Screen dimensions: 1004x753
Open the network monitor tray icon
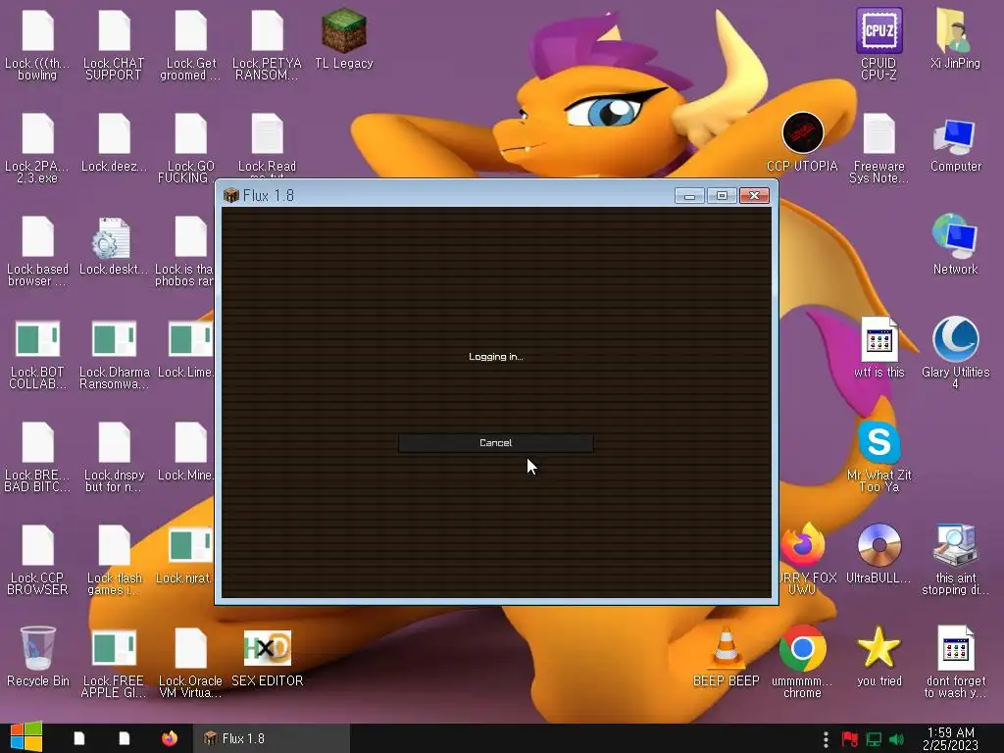pos(874,739)
